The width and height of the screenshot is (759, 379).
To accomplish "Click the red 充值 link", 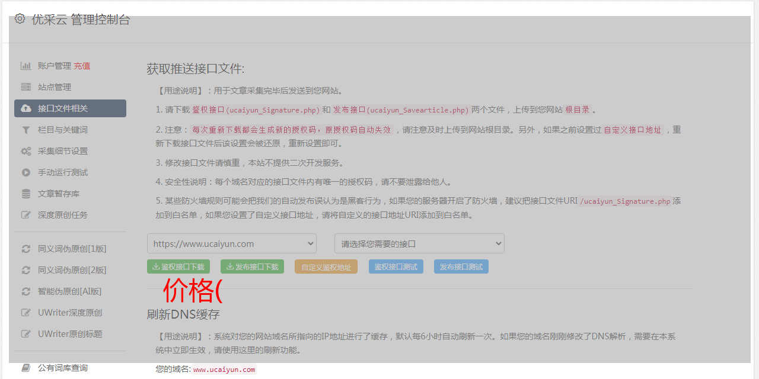I will point(82,66).
